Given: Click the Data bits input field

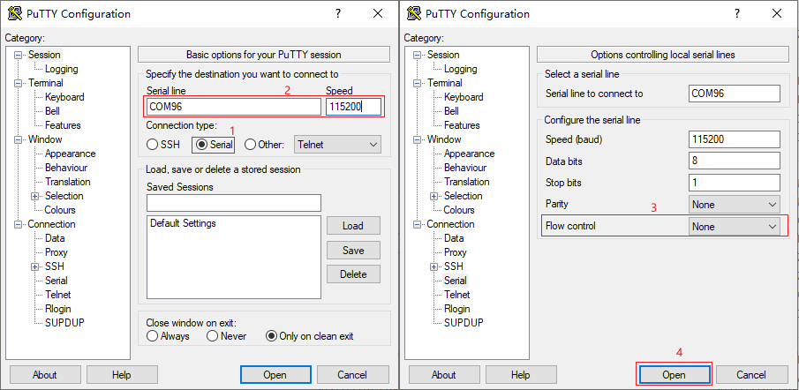Looking at the screenshot, I should pos(735,161).
